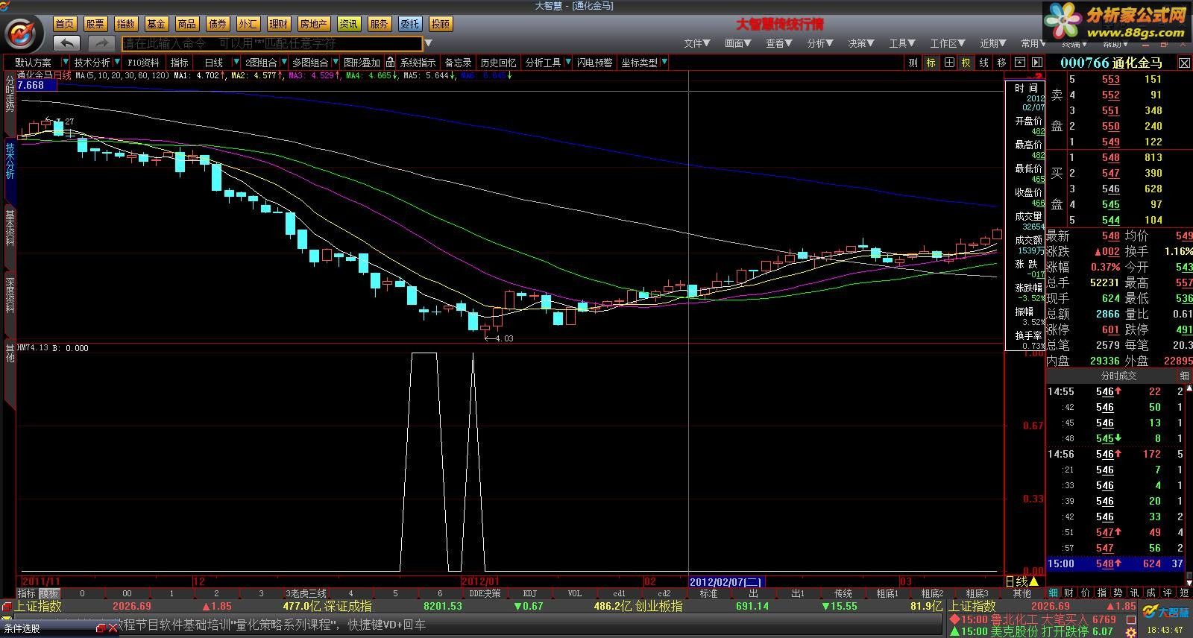This screenshot has height=638, width=1193.
Task: Click 历史回忆 toolbar item
Action: (x=498, y=63)
